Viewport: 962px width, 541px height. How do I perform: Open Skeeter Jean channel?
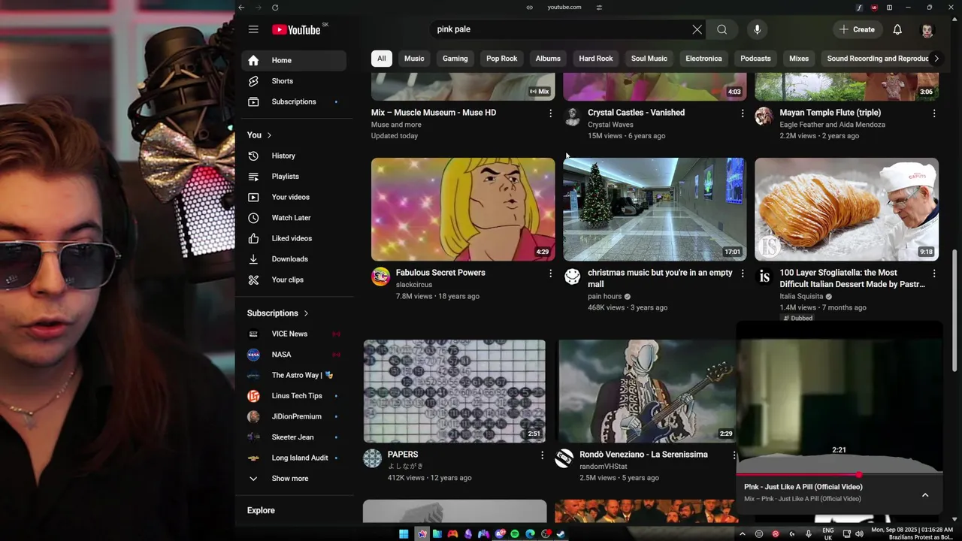(x=294, y=437)
